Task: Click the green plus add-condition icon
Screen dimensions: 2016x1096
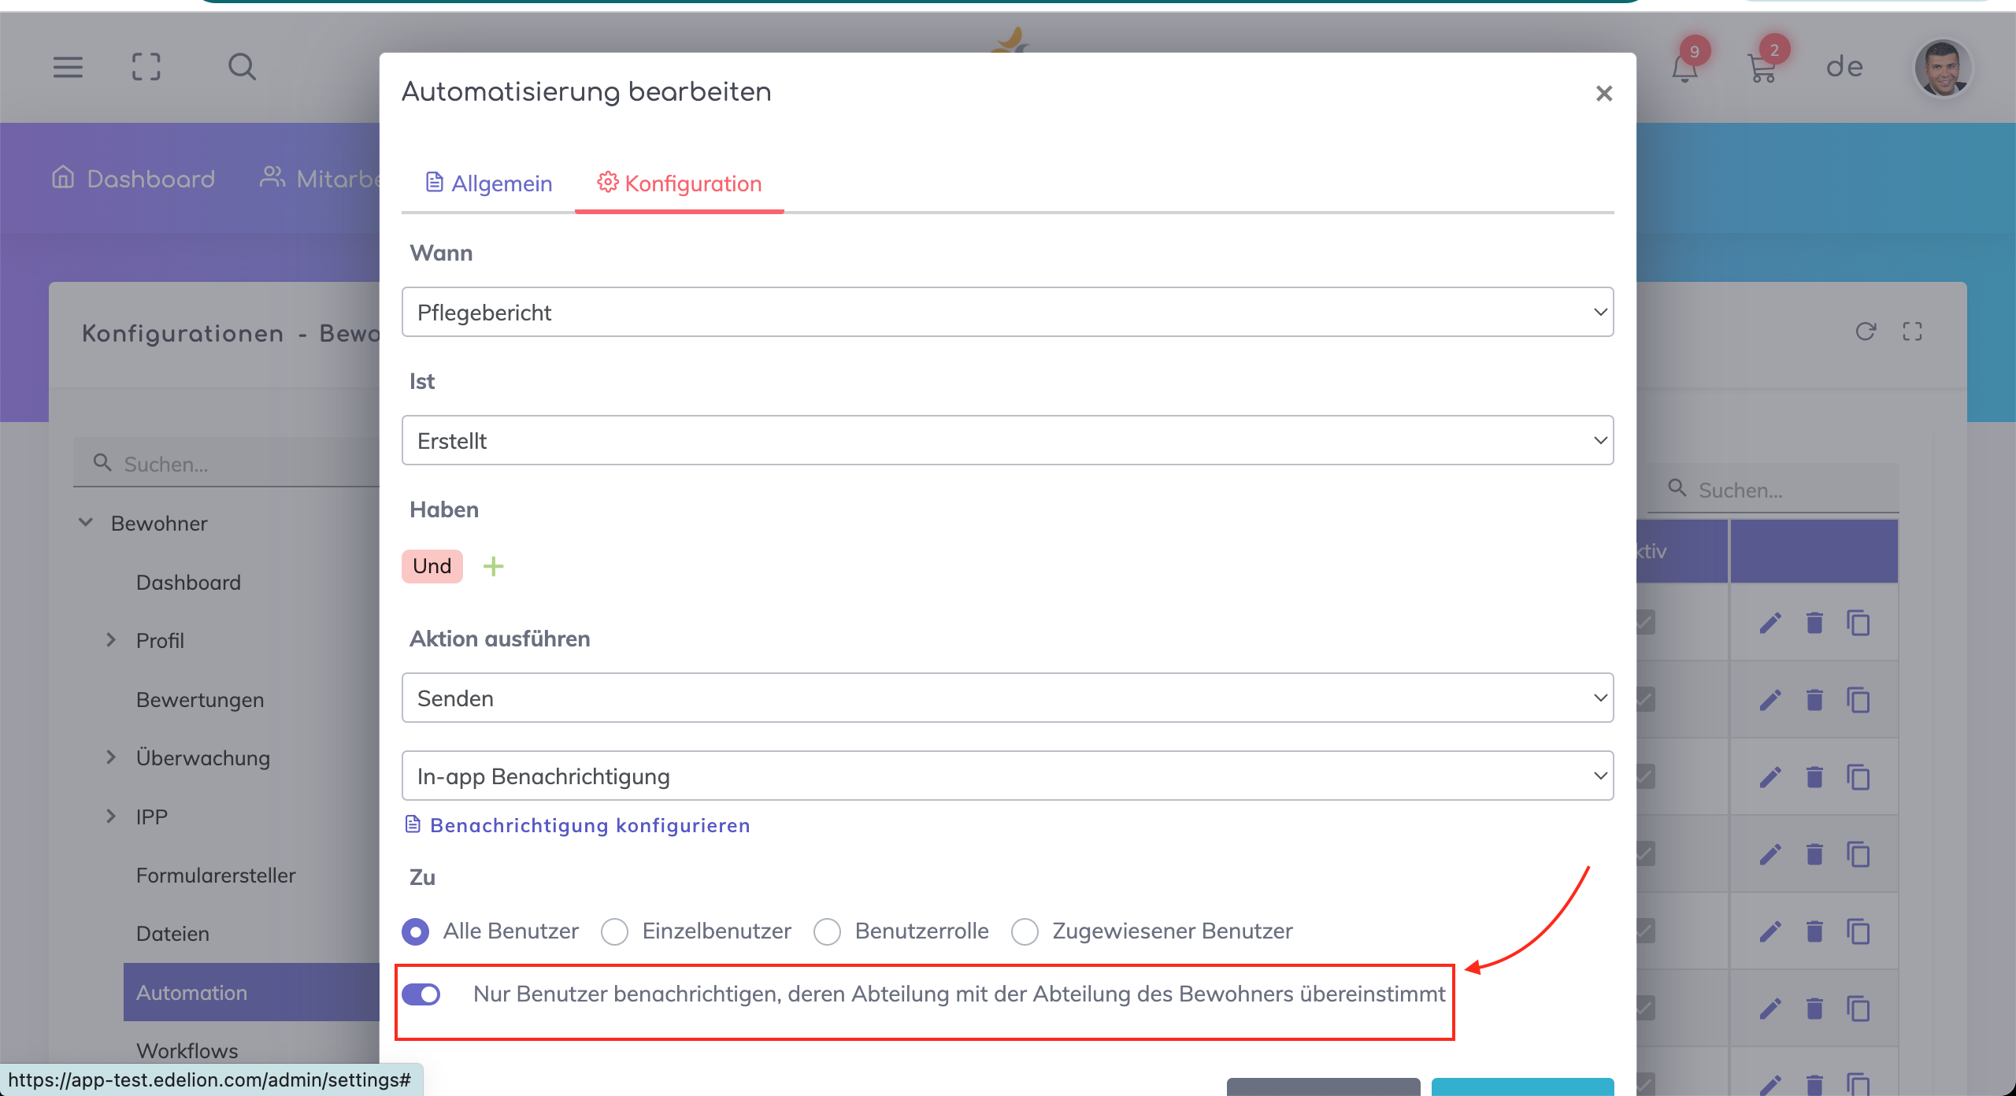Action: (x=493, y=566)
